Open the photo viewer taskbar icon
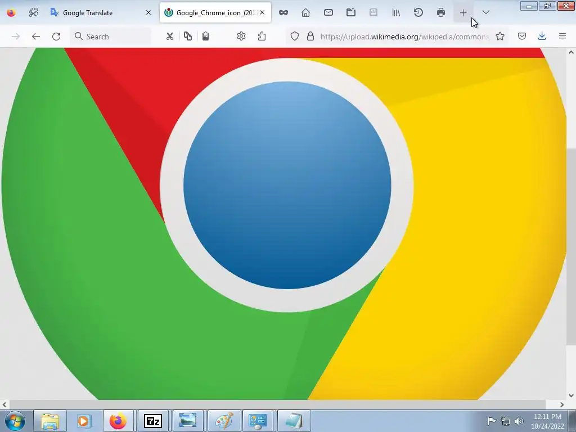Viewport: 576px width, 432px height. pyautogui.click(x=188, y=421)
